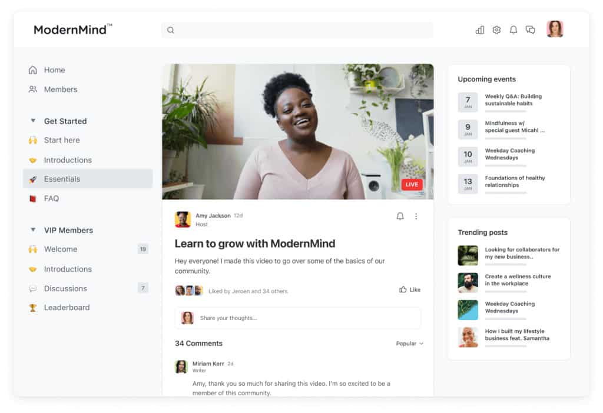Click Share your thoughts comment box
Screen dimensions: 603x413
[297, 318]
